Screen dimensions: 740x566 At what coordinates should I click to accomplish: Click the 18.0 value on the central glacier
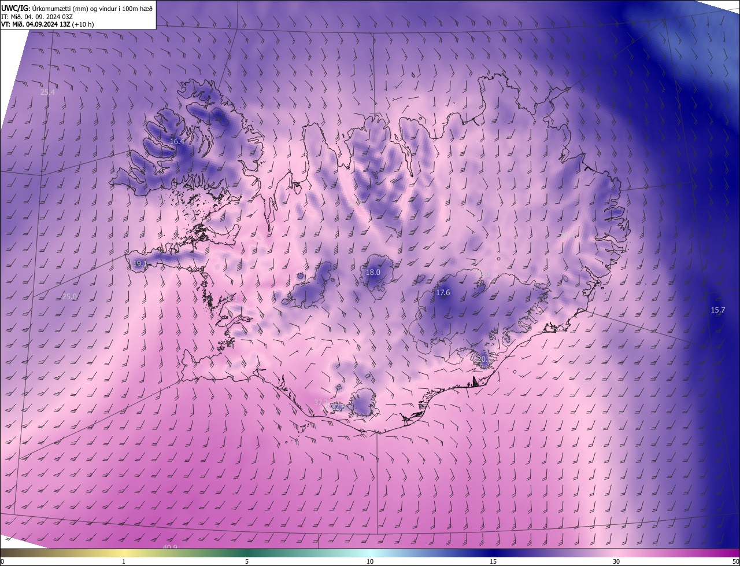tap(373, 272)
